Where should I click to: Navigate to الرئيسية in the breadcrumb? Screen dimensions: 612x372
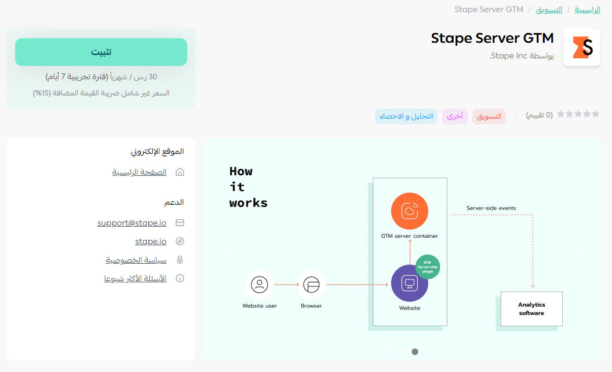[x=587, y=9]
